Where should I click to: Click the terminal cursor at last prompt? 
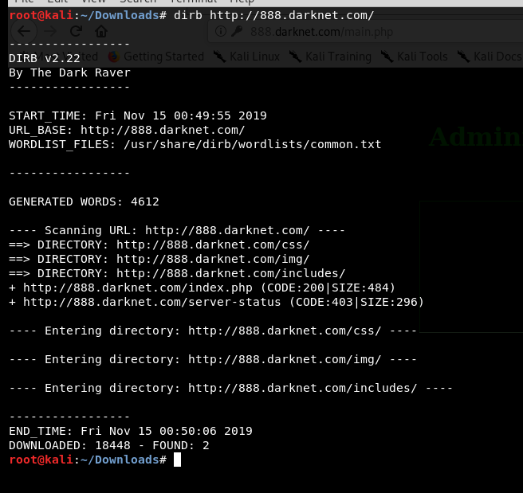pos(178,460)
